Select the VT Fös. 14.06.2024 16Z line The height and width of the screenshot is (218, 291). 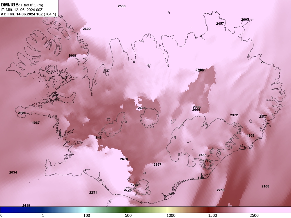point(28,14)
